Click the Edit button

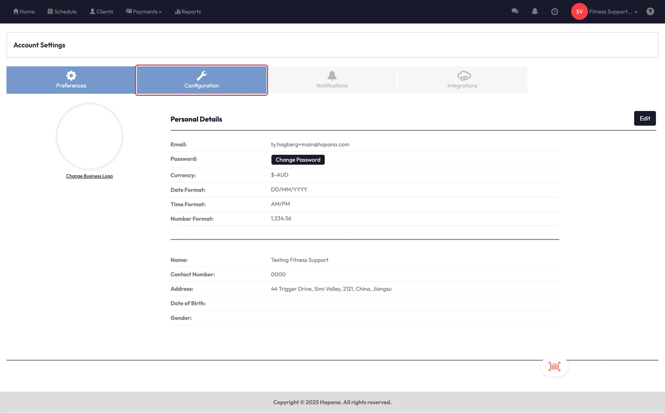pos(645,118)
